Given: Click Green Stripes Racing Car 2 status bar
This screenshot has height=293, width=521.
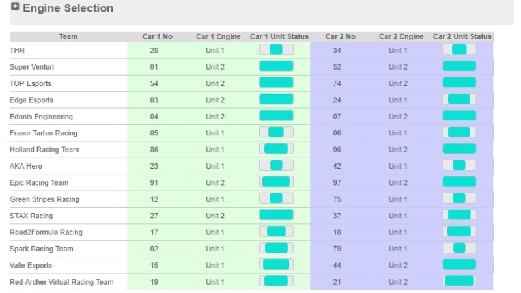Looking at the screenshot, I should (459, 199).
